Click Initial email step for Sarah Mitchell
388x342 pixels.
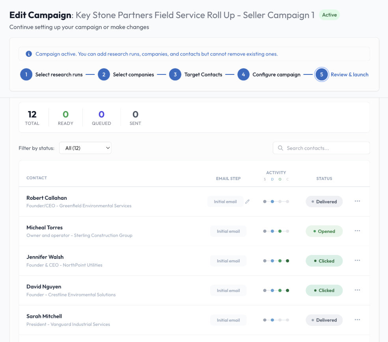click(228, 320)
